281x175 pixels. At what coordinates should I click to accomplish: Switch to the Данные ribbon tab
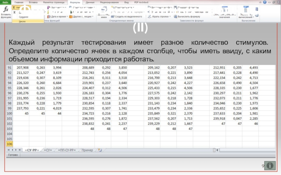point(90,2)
